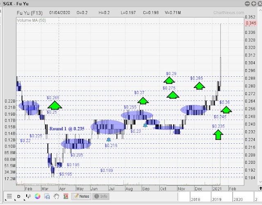Select the '$0.255' price annotation

coord(130,107)
